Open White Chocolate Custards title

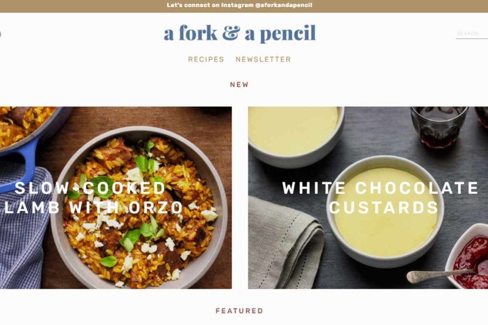(380, 197)
